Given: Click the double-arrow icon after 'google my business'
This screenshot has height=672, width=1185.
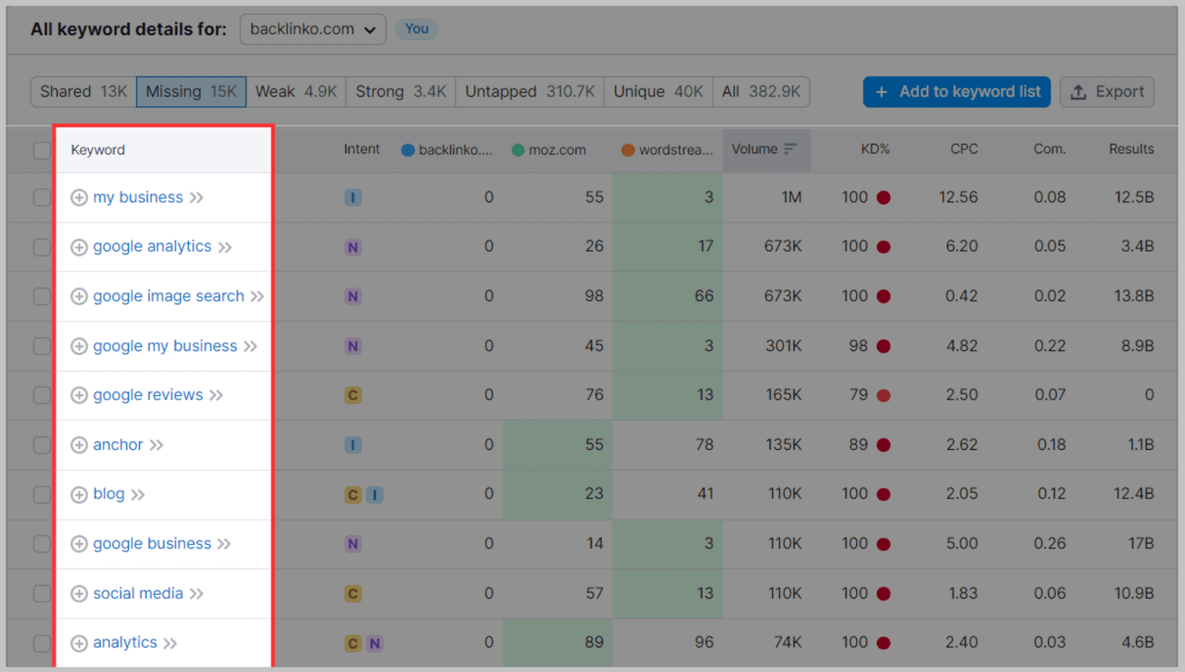Looking at the screenshot, I should [250, 346].
